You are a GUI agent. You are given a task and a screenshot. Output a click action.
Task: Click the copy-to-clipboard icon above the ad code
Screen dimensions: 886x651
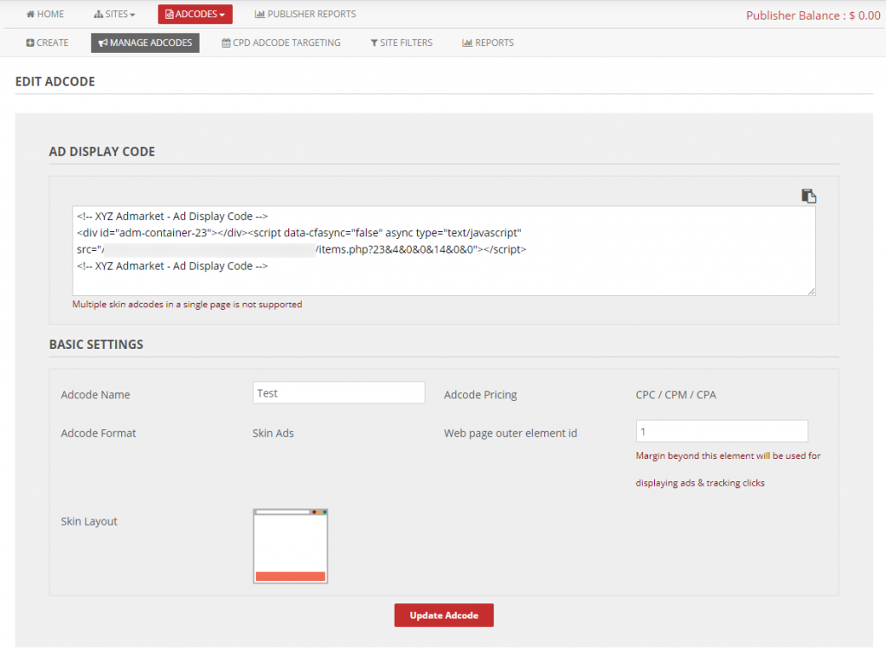808,196
